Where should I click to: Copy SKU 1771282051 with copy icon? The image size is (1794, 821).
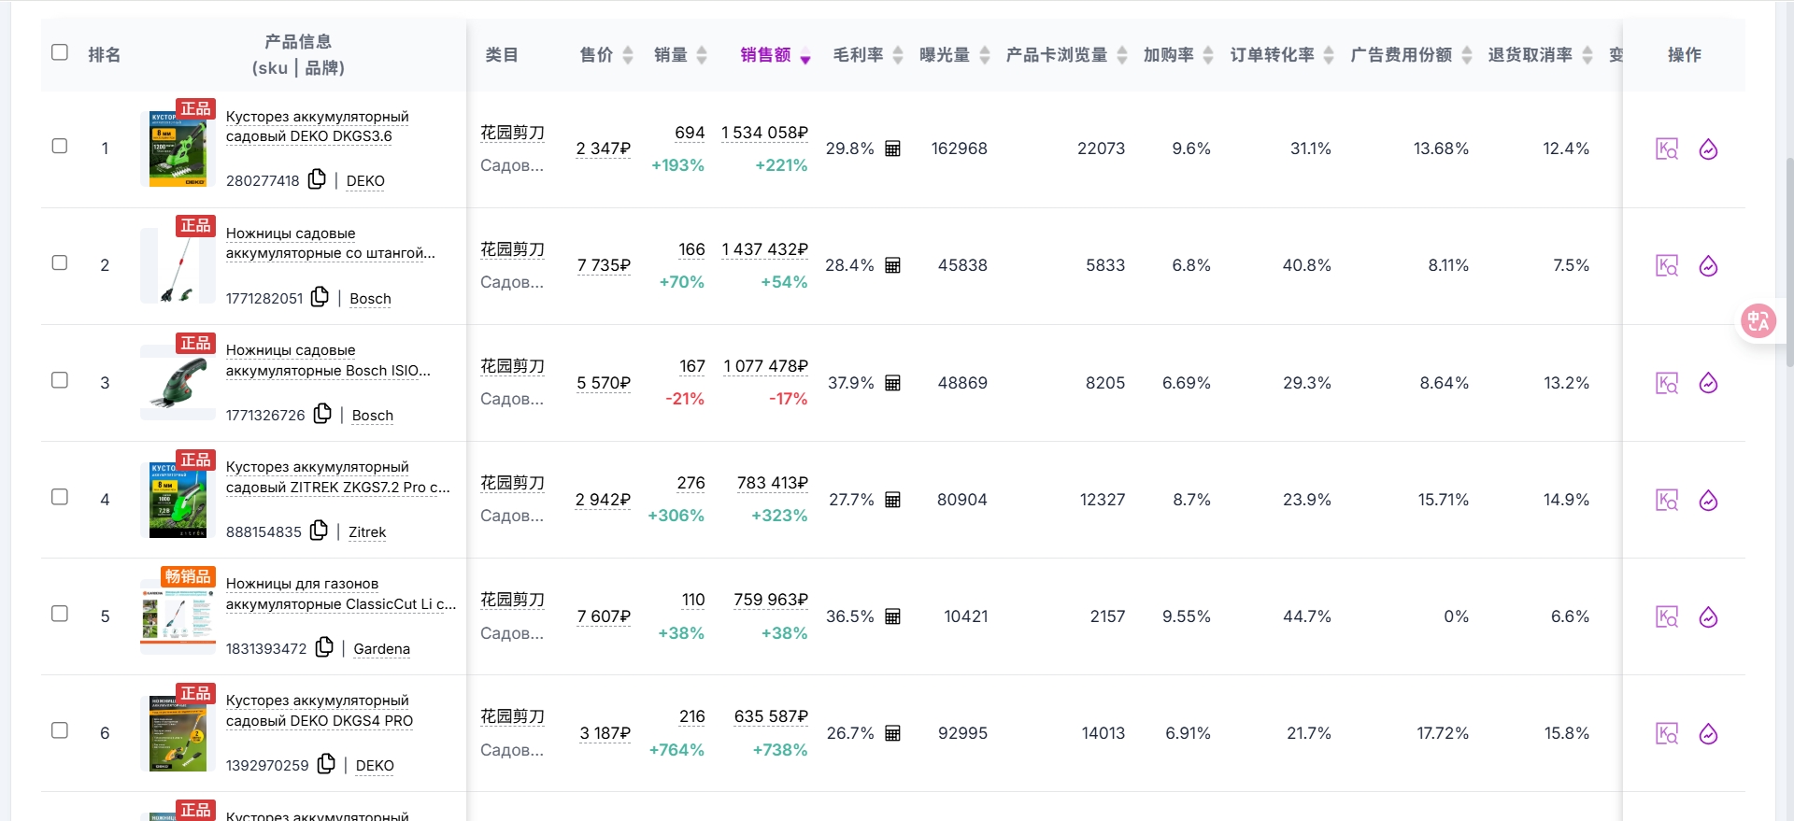click(320, 296)
